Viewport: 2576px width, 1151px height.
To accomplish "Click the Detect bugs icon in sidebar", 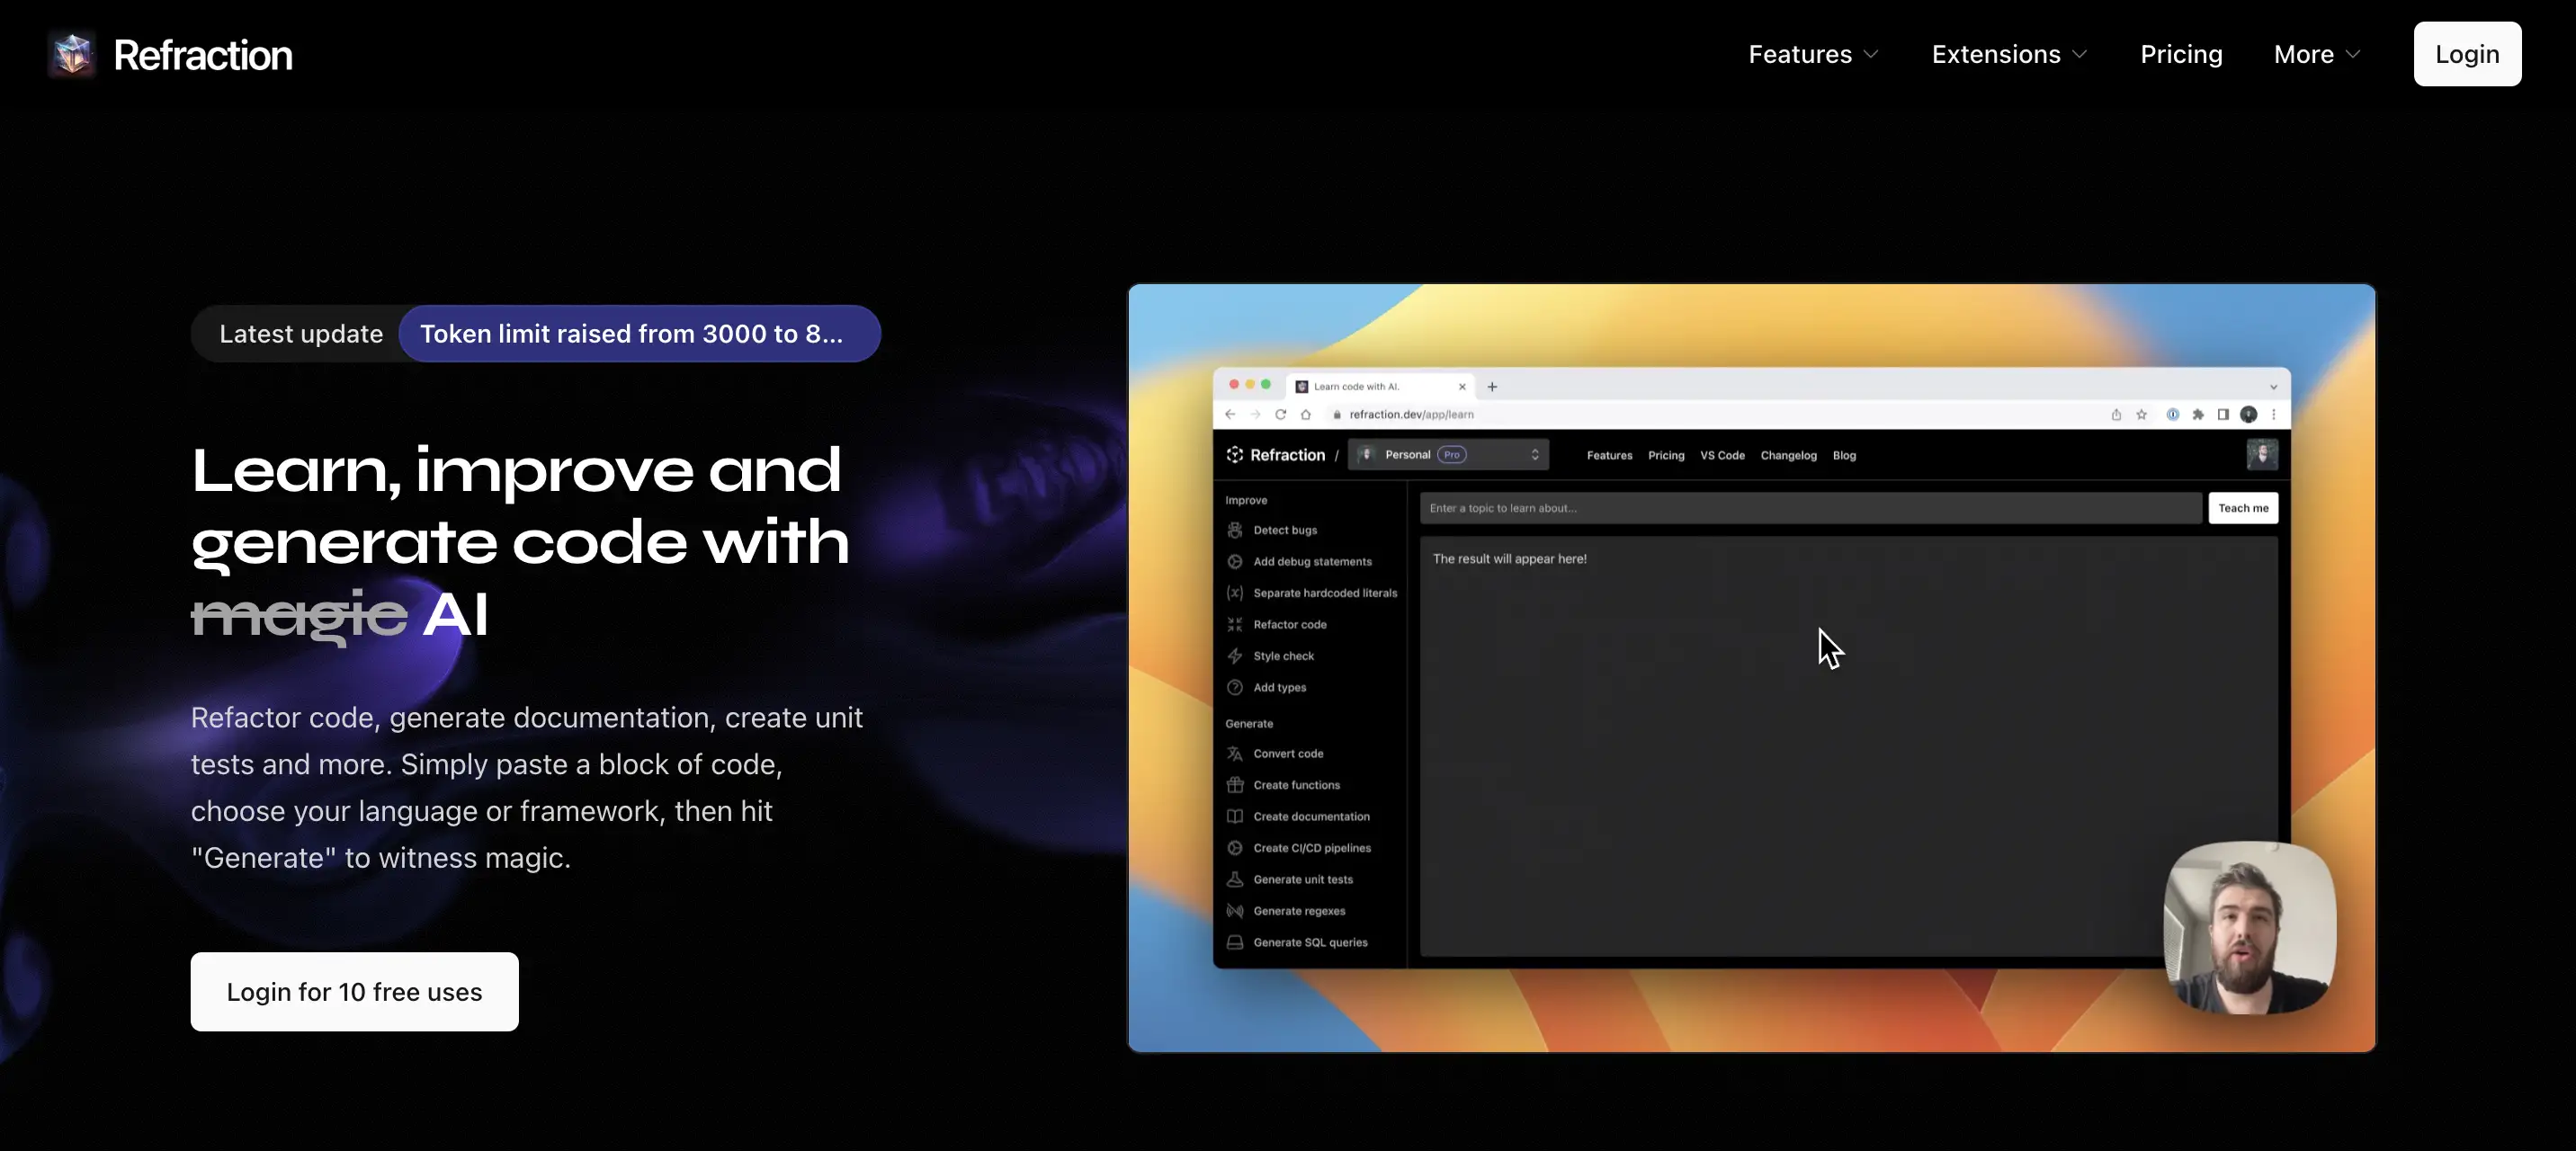I will click(1235, 530).
